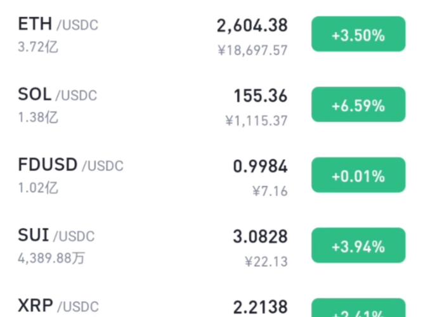The image size is (423, 317).
Task: Tap the ETH +3.50% change button
Action: 358,35
